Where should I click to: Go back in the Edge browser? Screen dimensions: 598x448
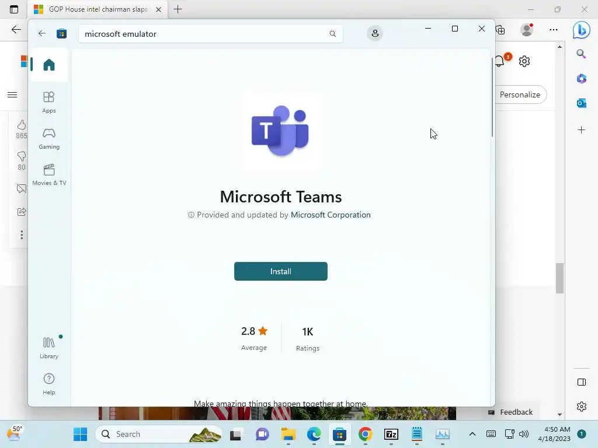point(16,30)
